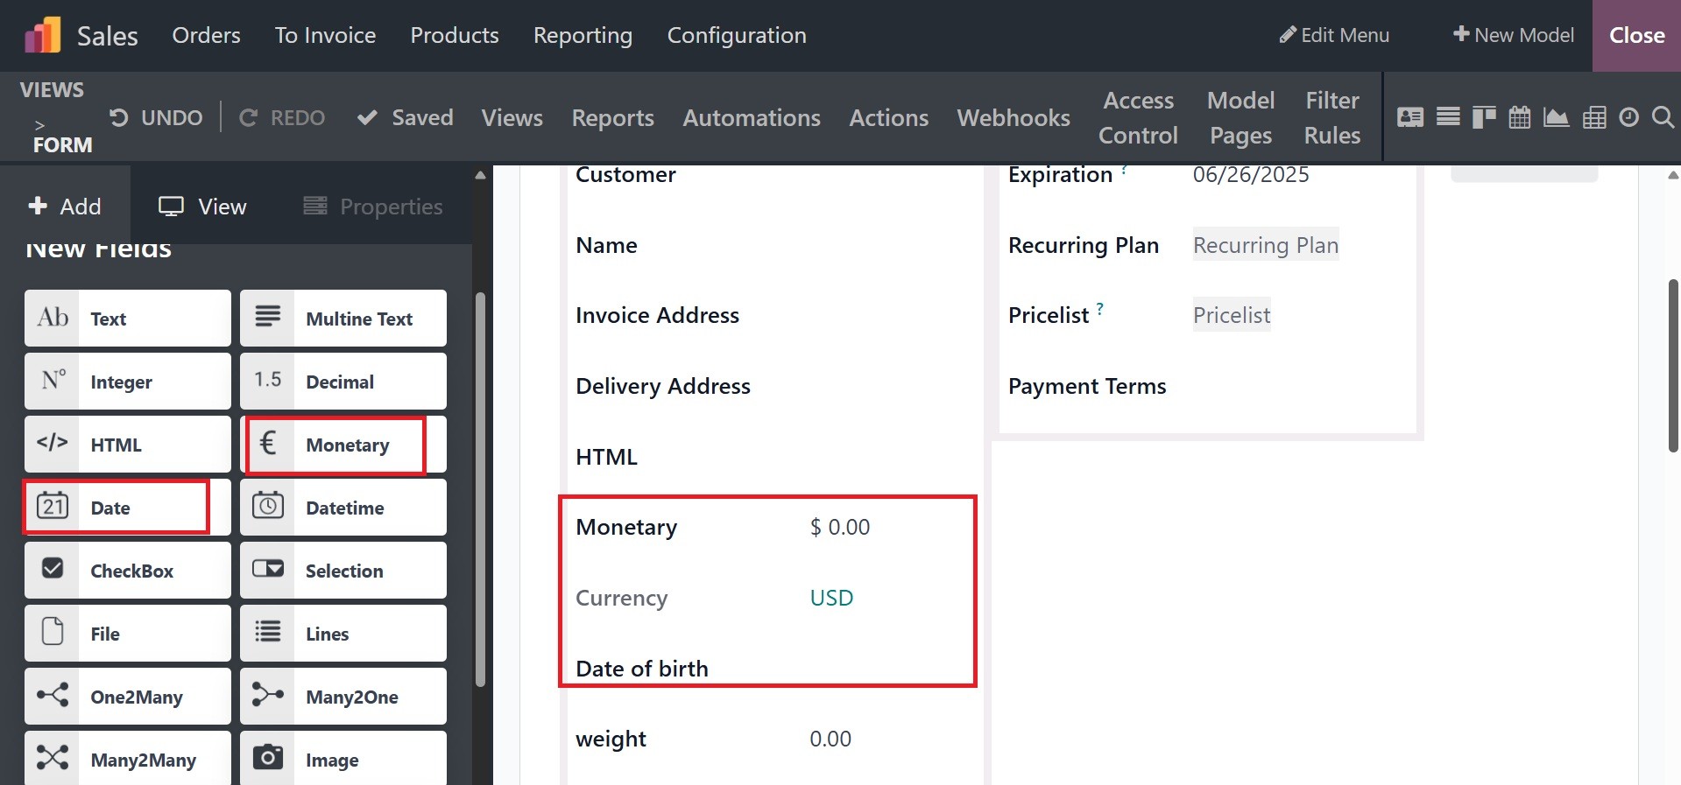
Task: Open the pivot table view icon
Action: pyautogui.click(x=1594, y=117)
